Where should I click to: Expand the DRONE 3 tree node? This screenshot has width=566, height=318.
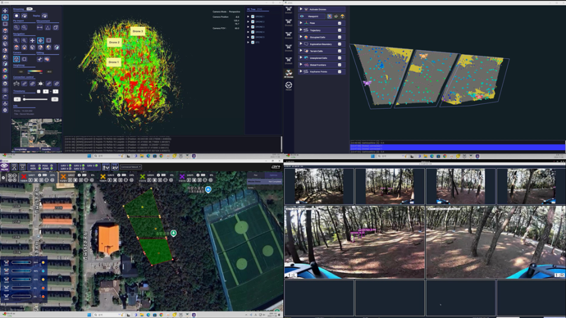pos(248,27)
